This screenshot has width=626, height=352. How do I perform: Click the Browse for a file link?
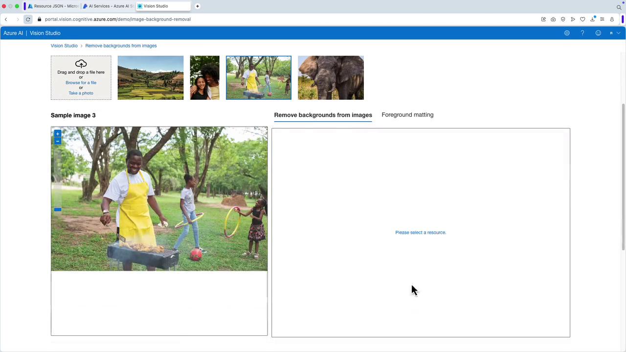click(81, 83)
